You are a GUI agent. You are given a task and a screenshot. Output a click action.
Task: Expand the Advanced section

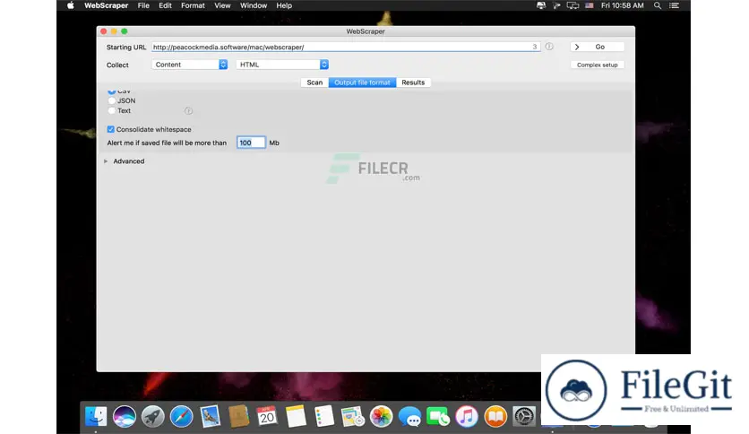click(x=106, y=161)
